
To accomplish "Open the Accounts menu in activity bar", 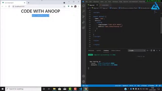I will coord(84,76).
